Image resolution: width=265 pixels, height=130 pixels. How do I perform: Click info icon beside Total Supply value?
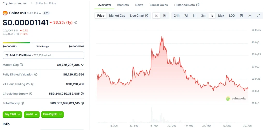(82, 103)
